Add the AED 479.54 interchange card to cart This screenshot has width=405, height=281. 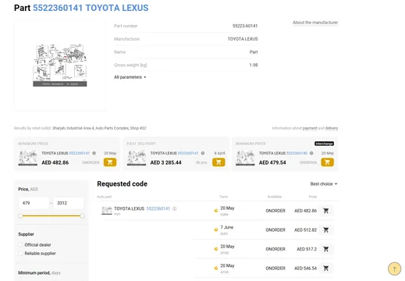(327, 162)
